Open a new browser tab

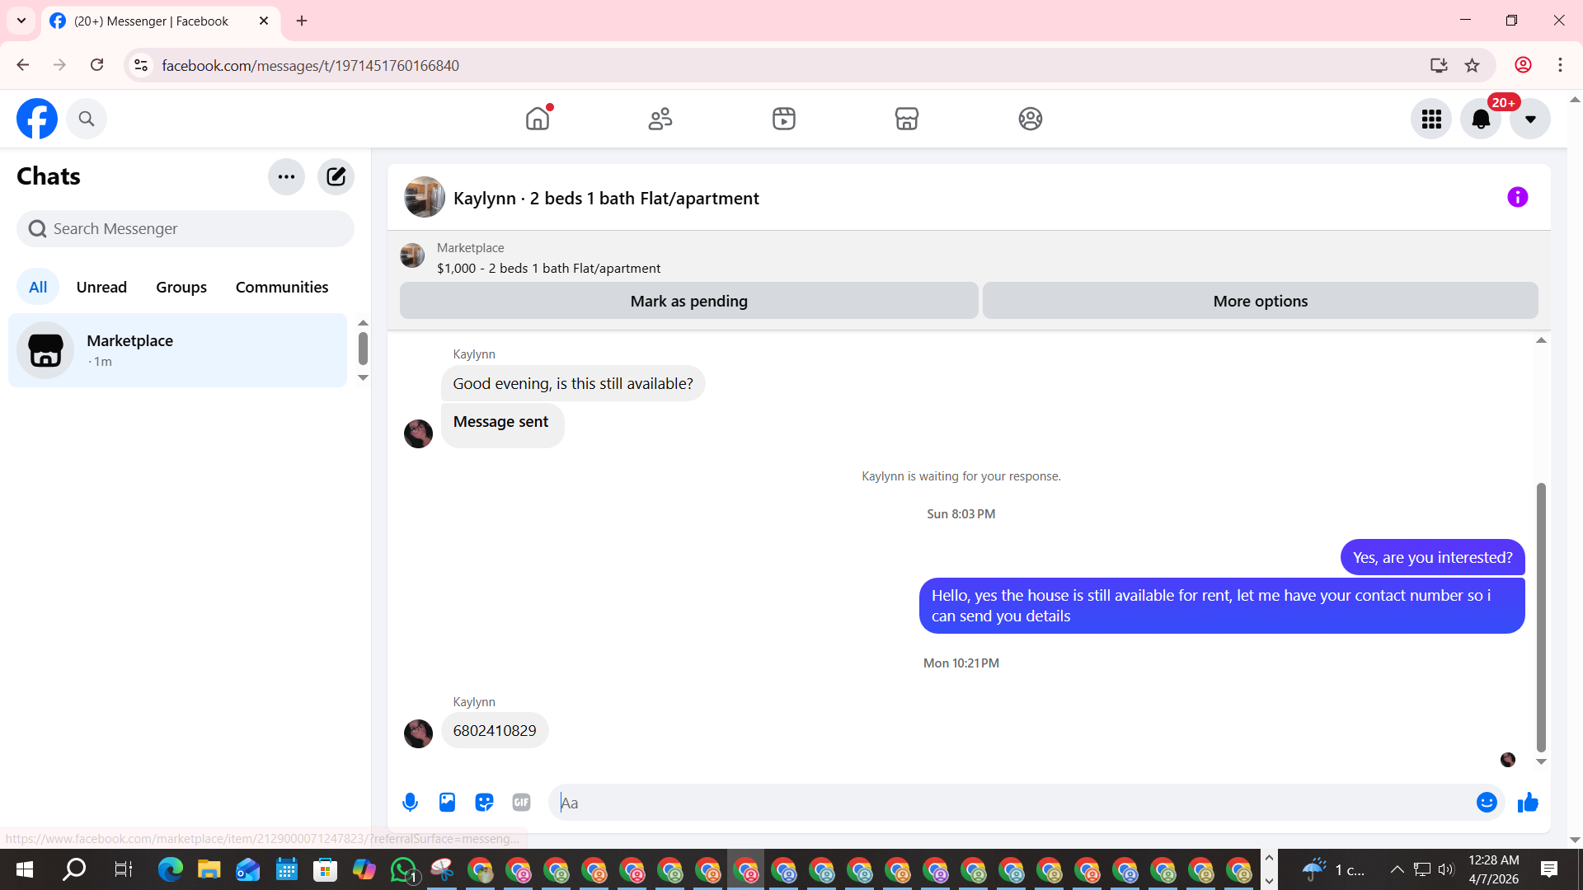[x=302, y=21]
